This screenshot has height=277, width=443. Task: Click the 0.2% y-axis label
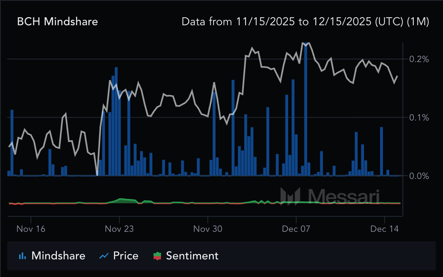click(x=419, y=59)
